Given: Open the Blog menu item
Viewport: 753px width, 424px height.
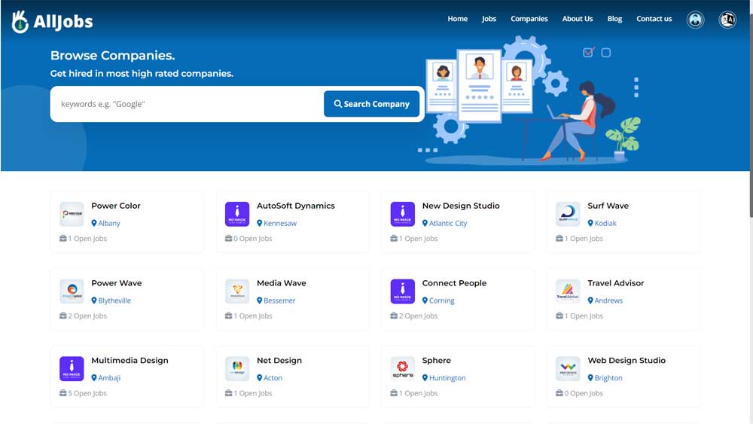Looking at the screenshot, I should [x=614, y=19].
